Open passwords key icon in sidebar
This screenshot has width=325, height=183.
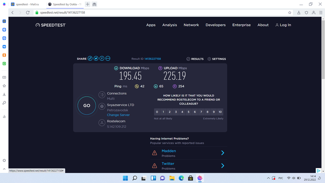click(x=4, y=103)
